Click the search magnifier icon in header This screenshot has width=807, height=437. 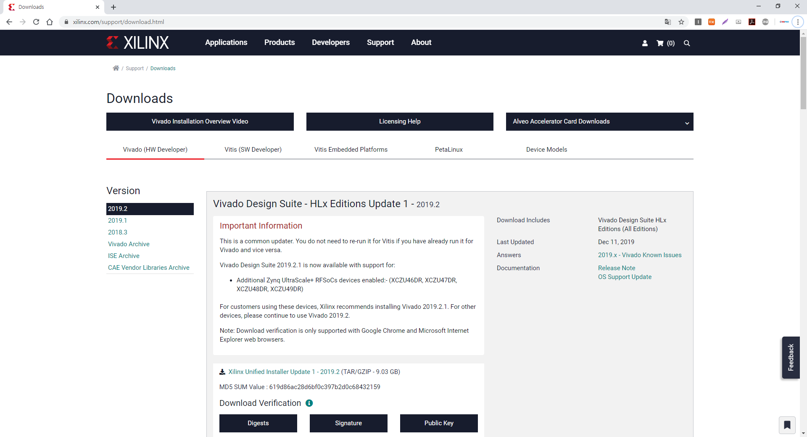pos(687,43)
